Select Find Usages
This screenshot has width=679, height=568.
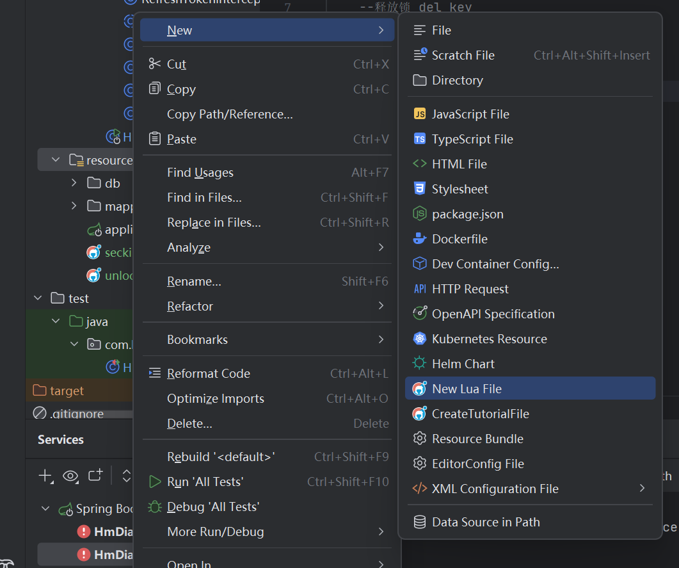(267, 172)
